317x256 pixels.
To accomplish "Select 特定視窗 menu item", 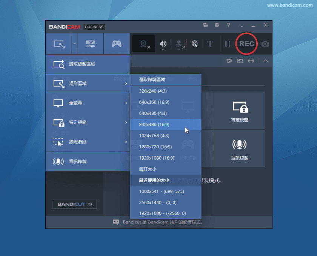I will [x=88, y=122].
